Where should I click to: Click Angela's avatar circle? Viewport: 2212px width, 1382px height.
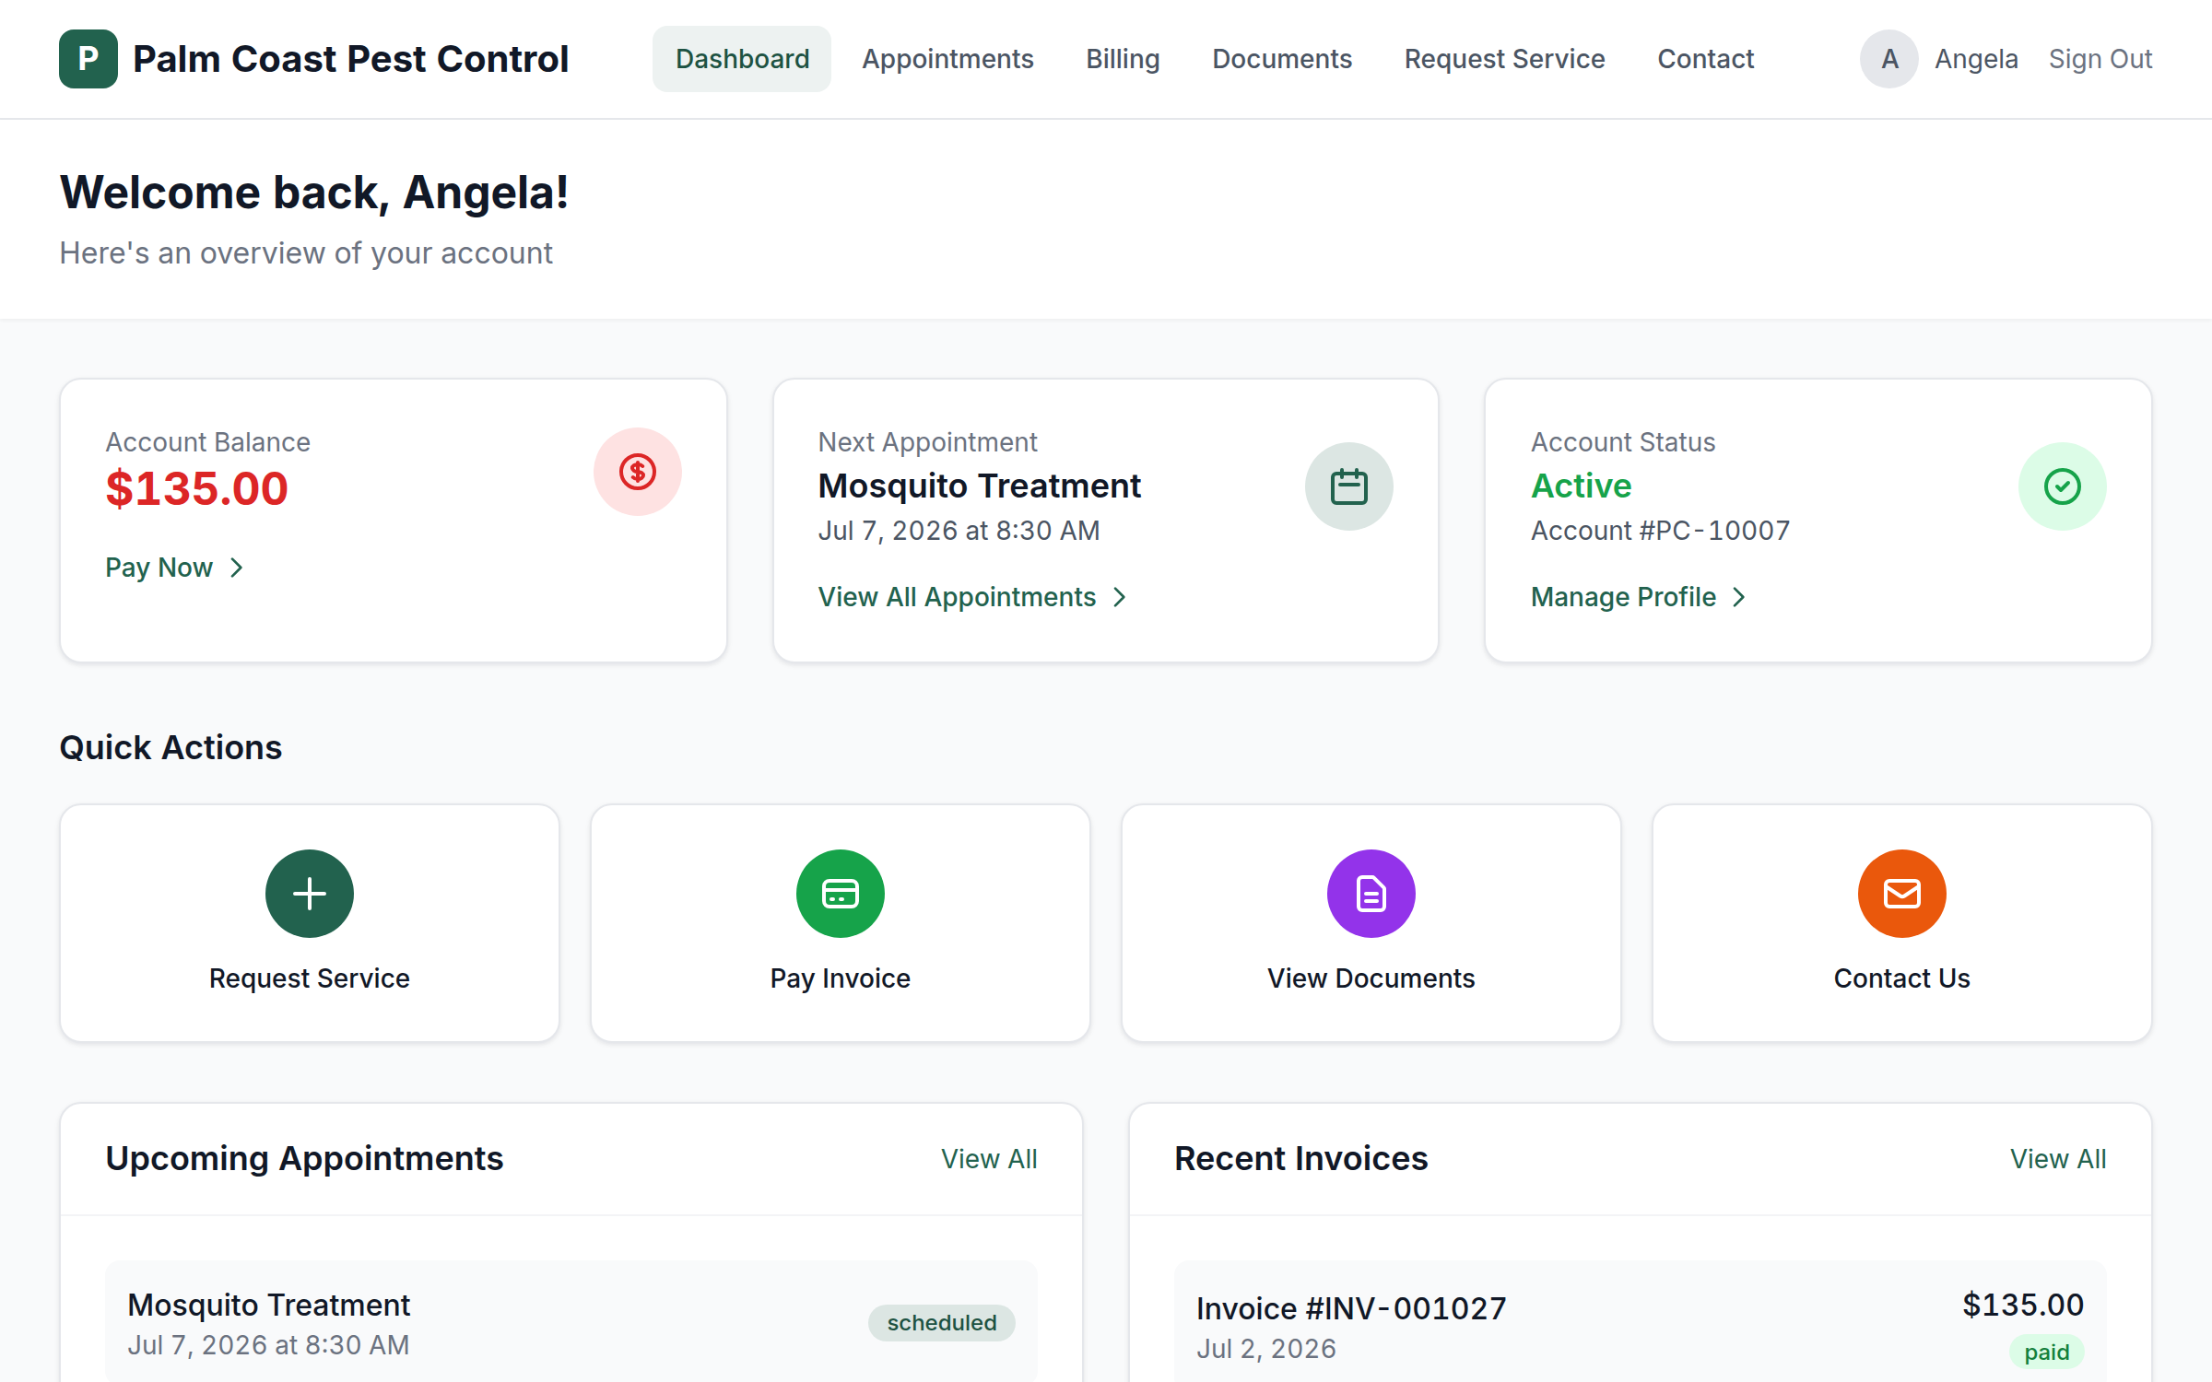1889,59
